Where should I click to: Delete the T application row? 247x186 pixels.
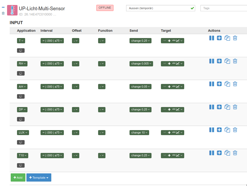[235, 38]
